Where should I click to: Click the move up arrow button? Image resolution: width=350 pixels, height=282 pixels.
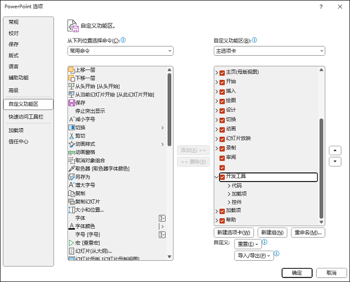point(335,150)
